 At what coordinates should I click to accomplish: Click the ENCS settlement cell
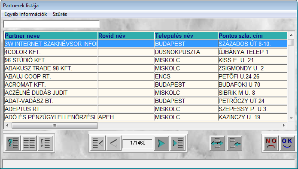pyautogui.click(x=186, y=76)
